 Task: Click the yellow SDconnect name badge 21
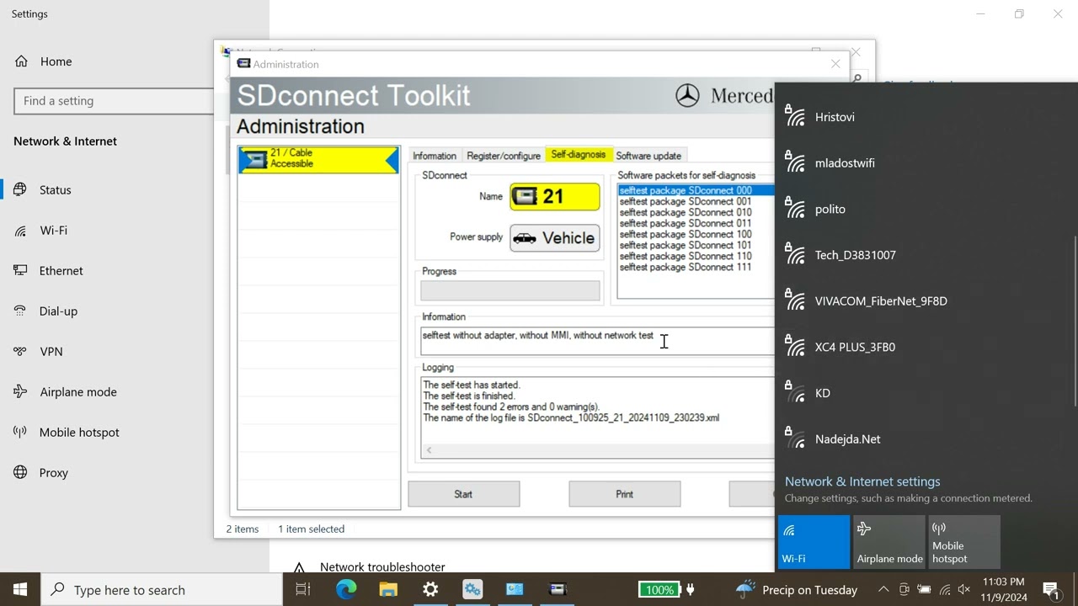point(555,196)
